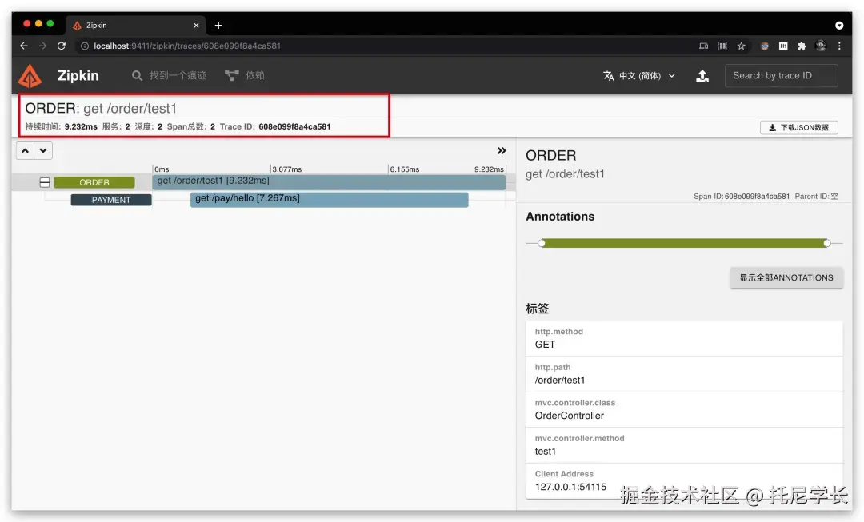864x522 pixels.
Task: Click the address bar URL
Action: point(187,46)
